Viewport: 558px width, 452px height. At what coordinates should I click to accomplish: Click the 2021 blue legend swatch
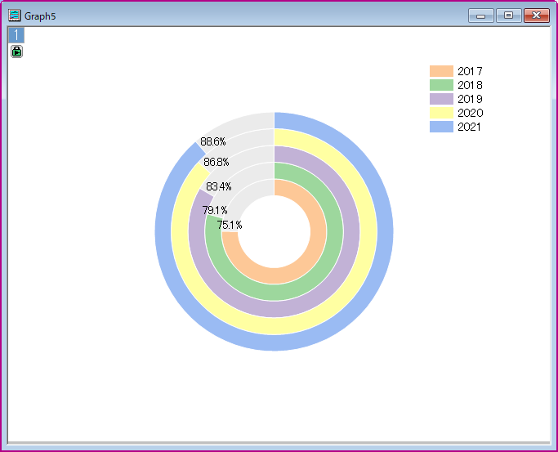click(441, 127)
